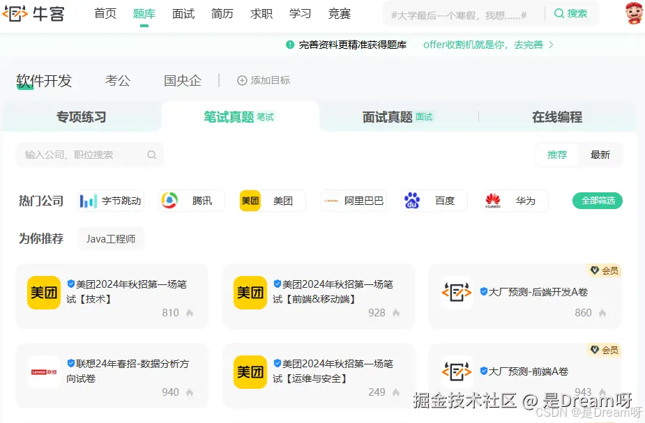Click the Nowcoder logo on the 后端开发A卷 card
This screenshot has width=645, height=423.
[457, 293]
